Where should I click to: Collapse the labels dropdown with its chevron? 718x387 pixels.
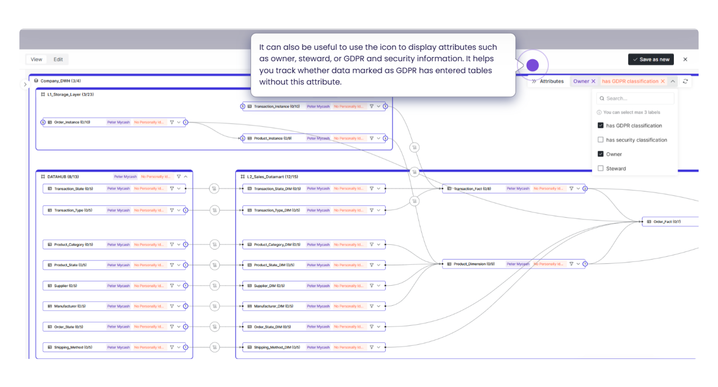673,81
